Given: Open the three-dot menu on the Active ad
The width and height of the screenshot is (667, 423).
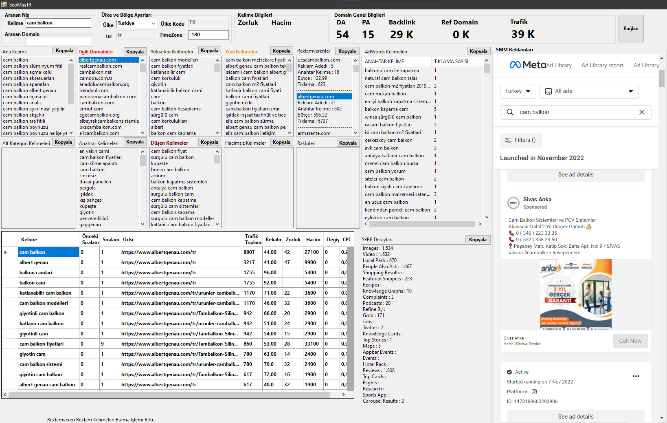Looking at the screenshot, I should [636, 376].
